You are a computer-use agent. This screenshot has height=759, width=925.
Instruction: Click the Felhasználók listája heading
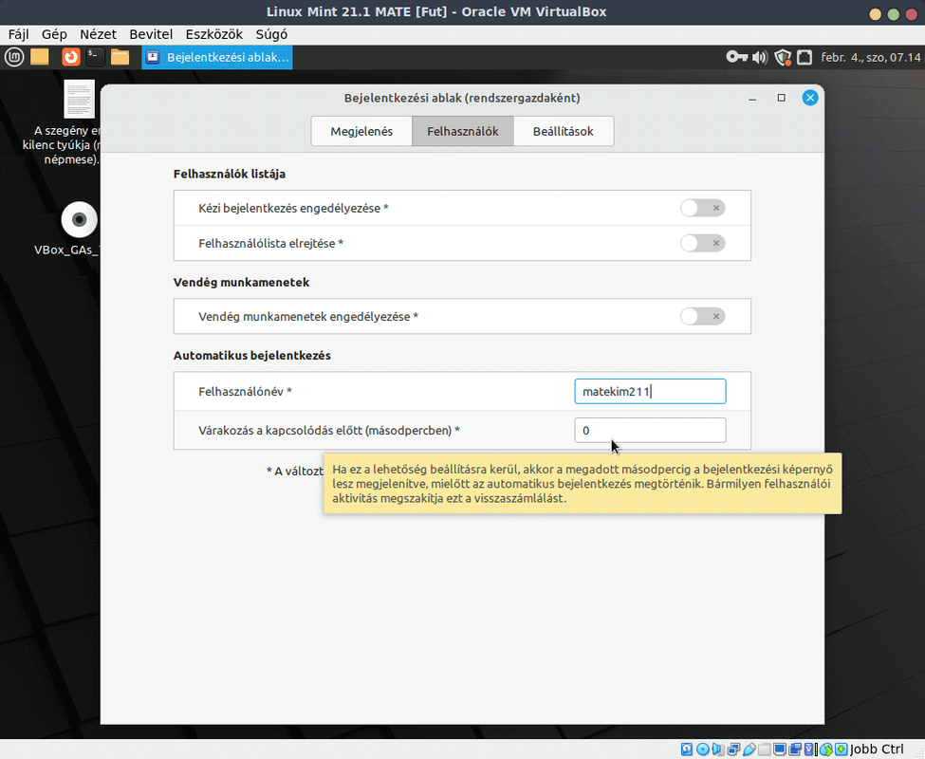[230, 174]
